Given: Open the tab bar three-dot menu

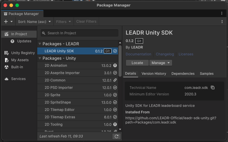Looking at the screenshot, I should (x=222, y=13).
